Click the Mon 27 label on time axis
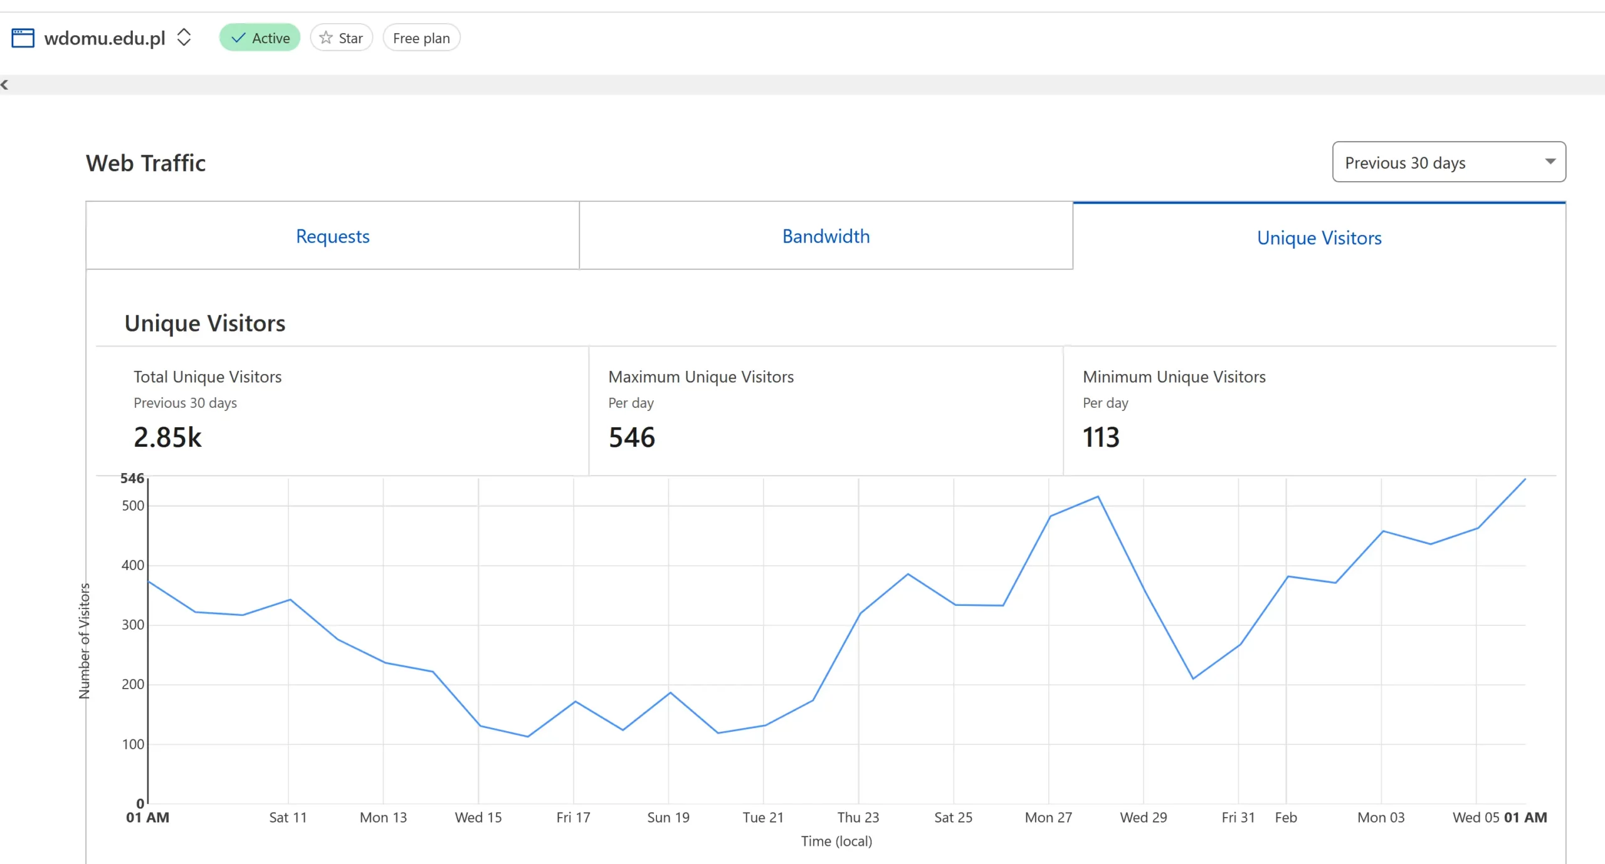Viewport: 1605px width, 864px height. (1048, 817)
